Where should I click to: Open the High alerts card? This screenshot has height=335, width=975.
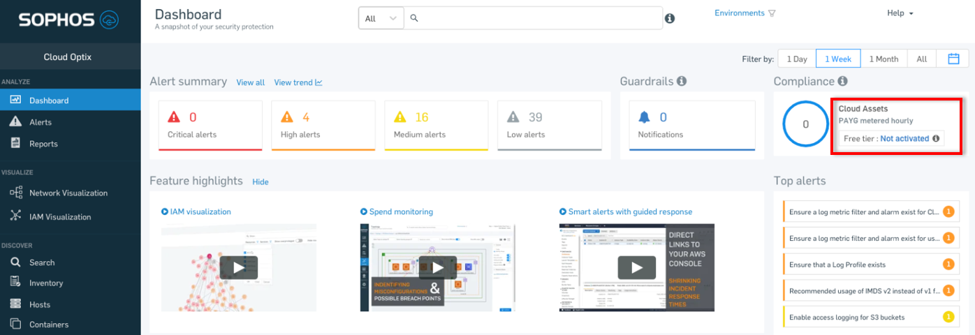pyautogui.click(x=323, y=126)
